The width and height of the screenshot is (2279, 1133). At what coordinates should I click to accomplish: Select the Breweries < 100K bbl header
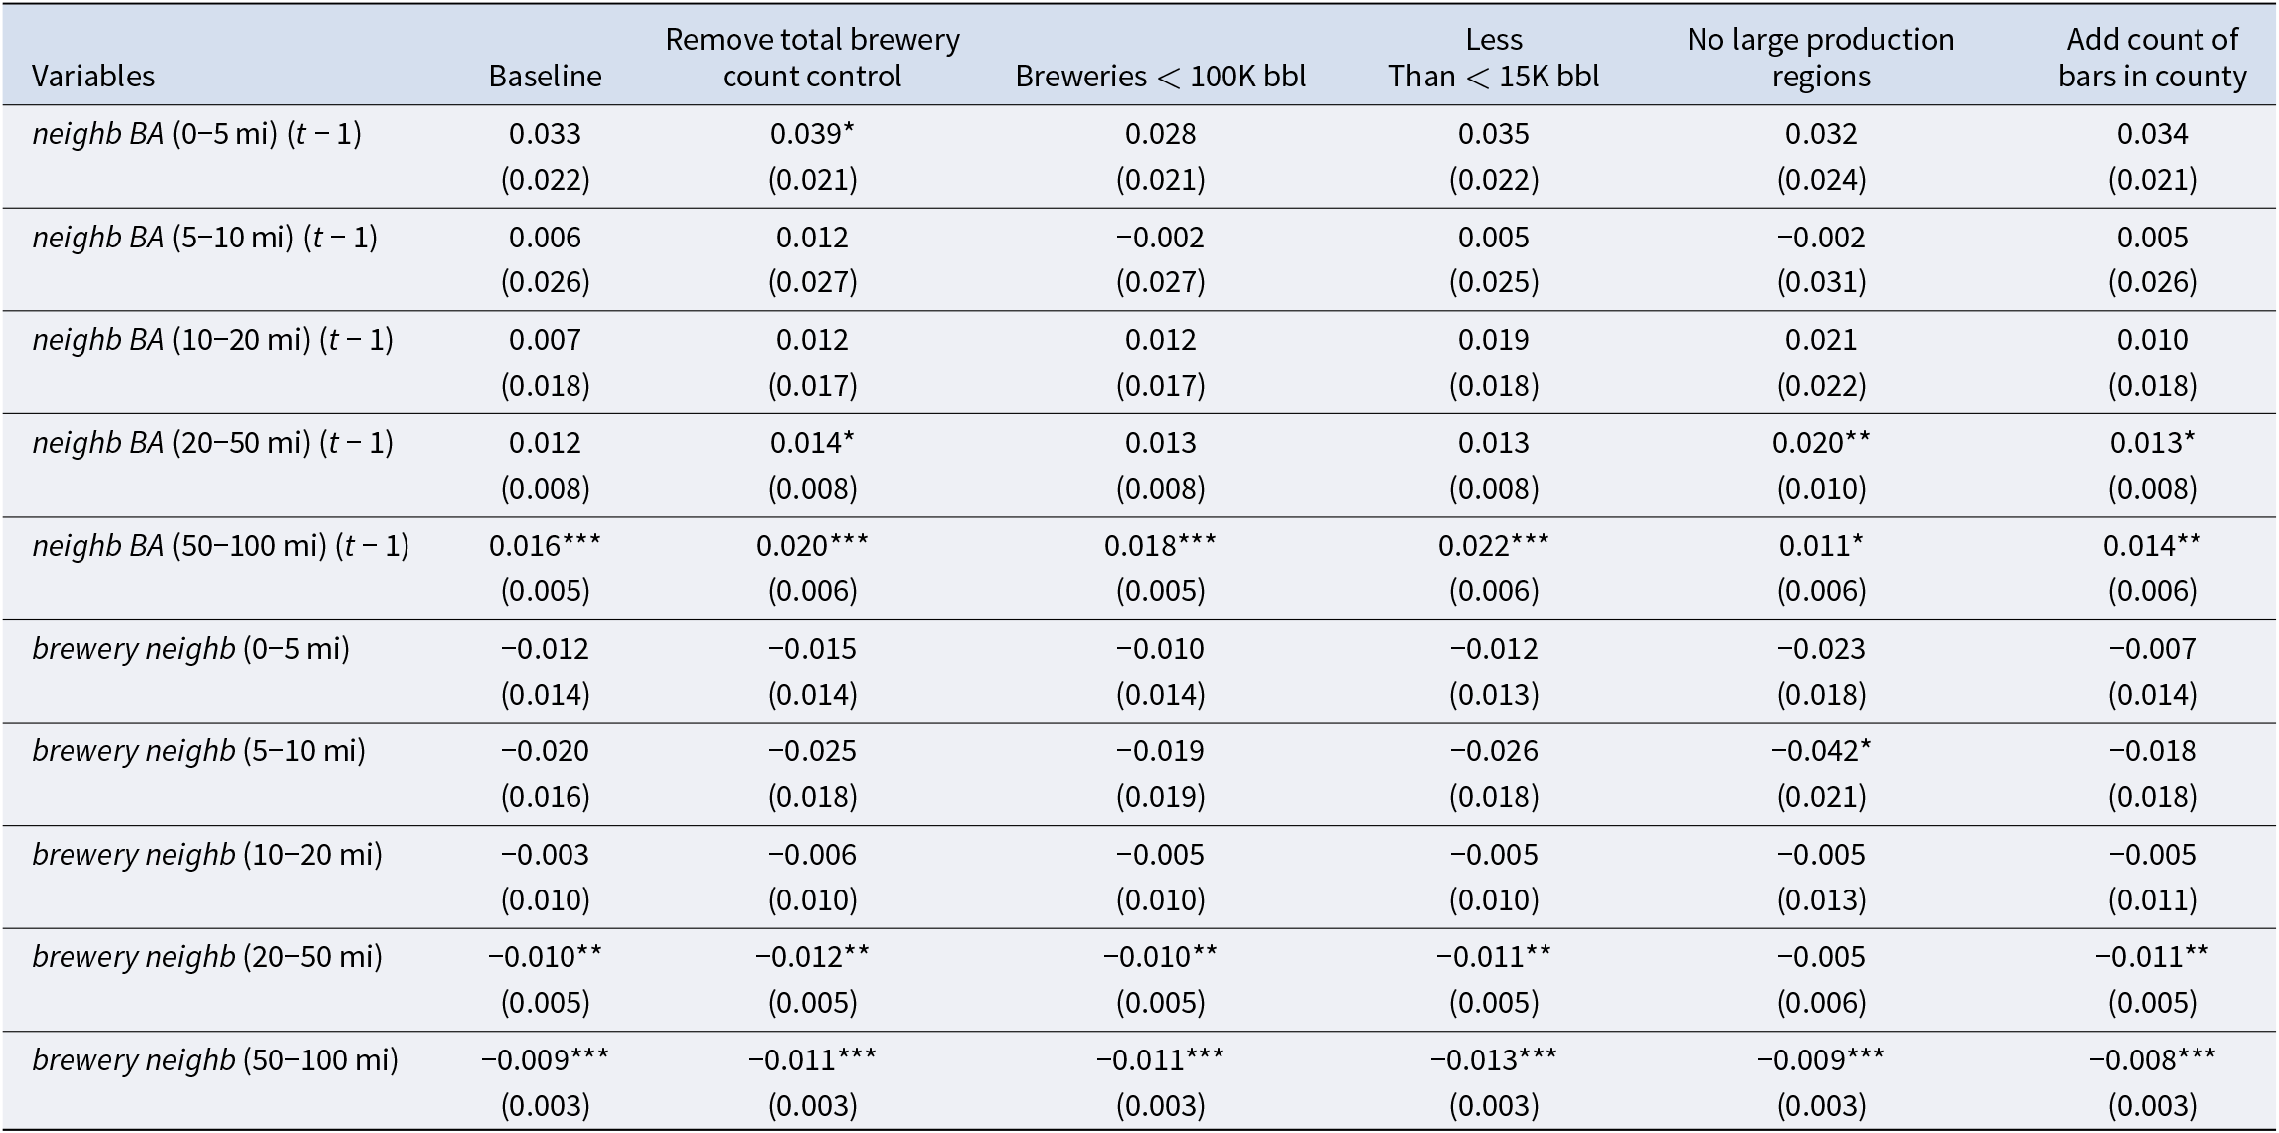(x=1160, y=77)
